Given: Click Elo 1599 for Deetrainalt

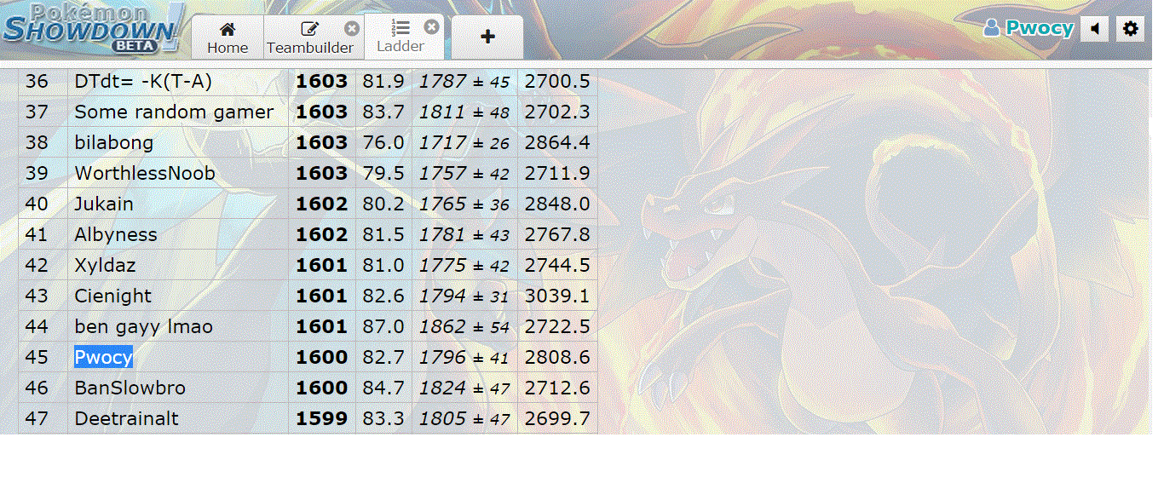Looking at the screenshot, I should click(322, 419).
